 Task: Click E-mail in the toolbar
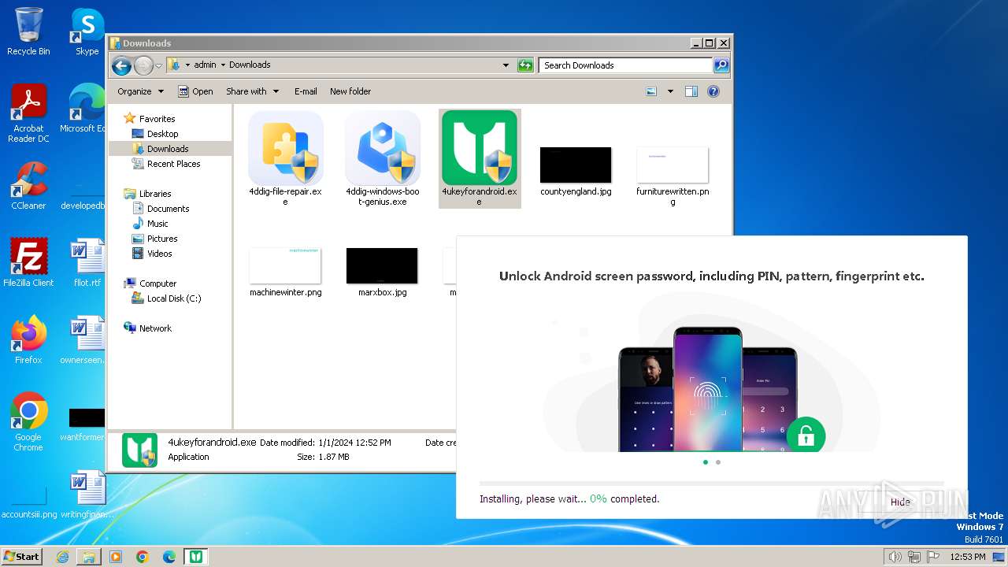coord(306,91)
